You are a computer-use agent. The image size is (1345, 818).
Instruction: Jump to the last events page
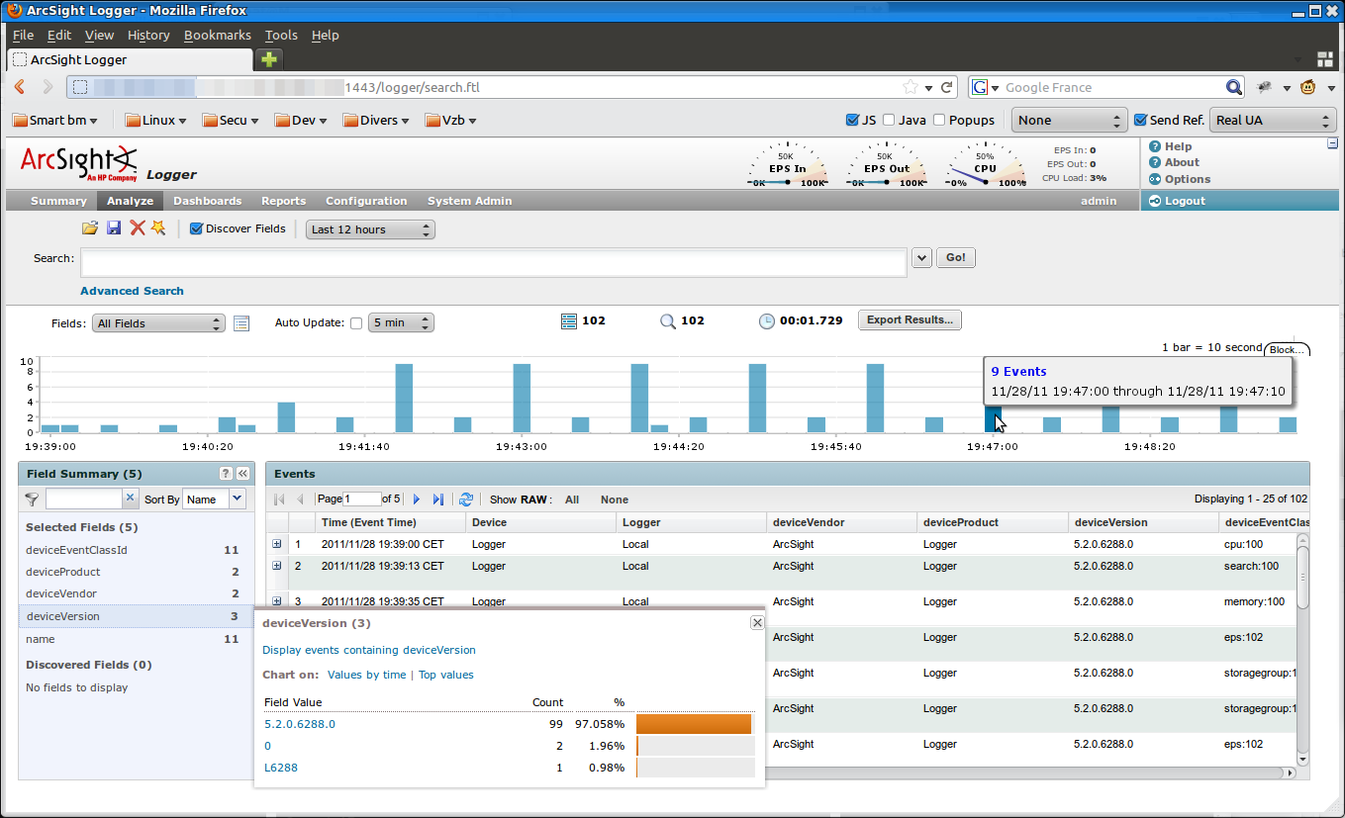tap(438, 500)
